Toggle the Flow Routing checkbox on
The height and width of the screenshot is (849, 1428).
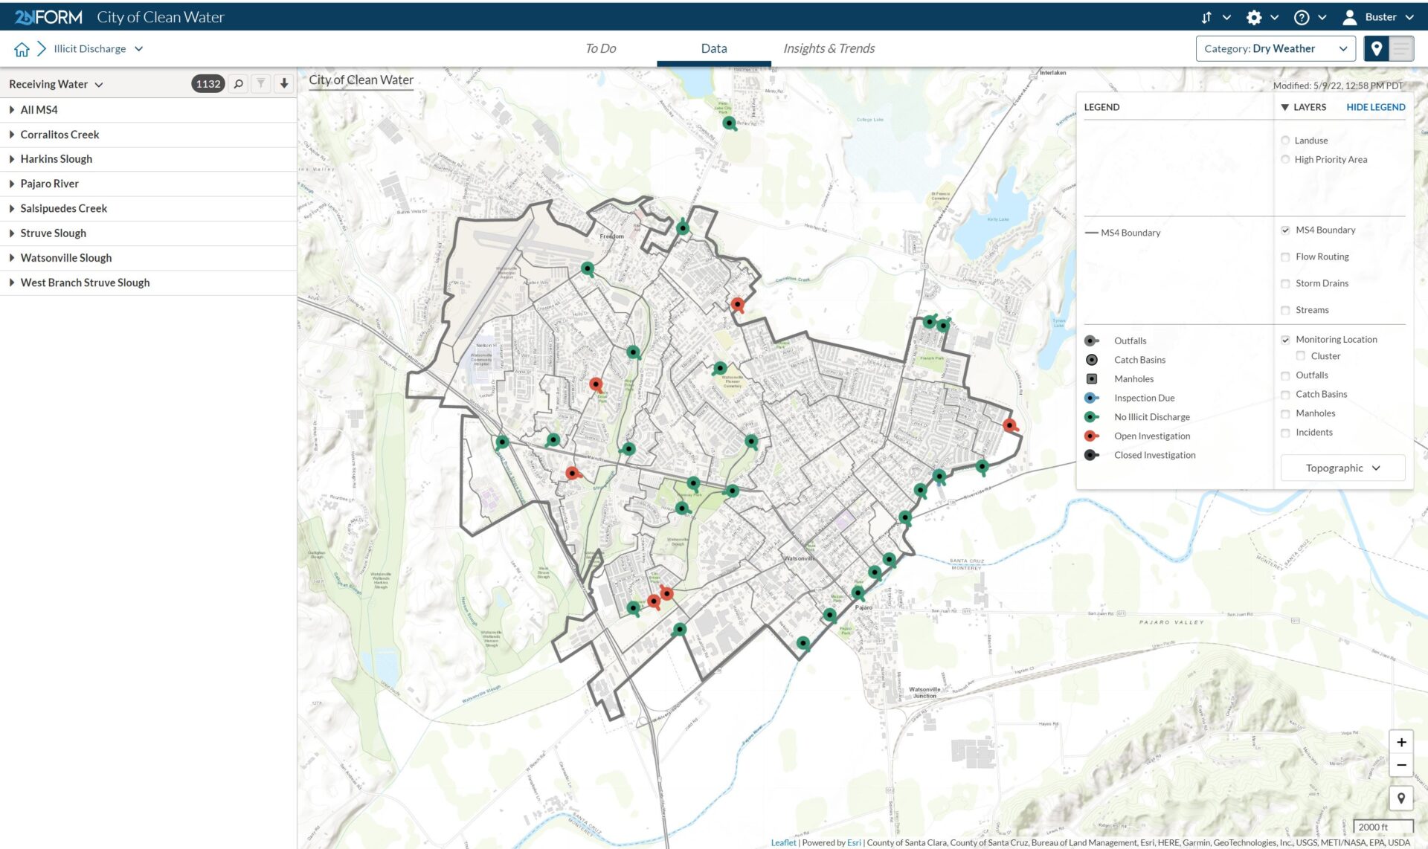(1285, 256)
